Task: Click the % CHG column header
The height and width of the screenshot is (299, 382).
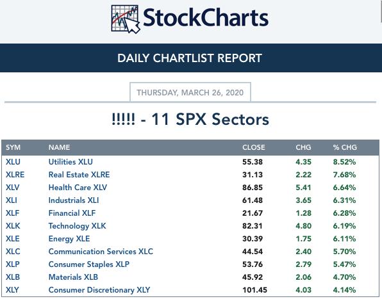Action: 345,147
